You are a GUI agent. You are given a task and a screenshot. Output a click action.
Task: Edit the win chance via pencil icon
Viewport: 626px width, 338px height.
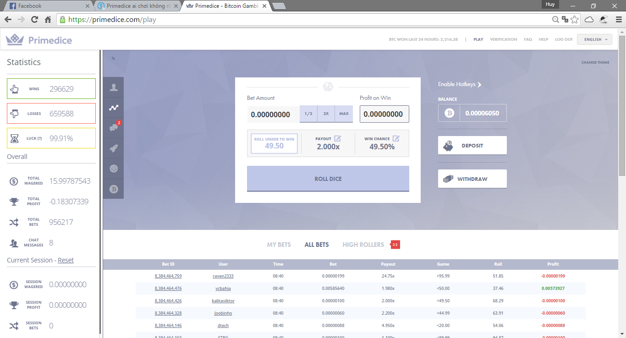point(396,138)
